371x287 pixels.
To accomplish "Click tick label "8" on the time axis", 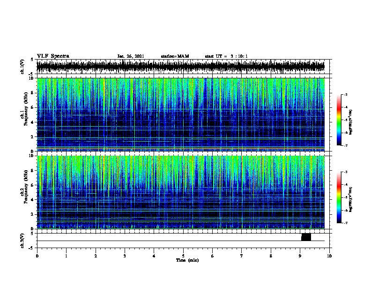I will pyautogui.click(x=271, y=256).
